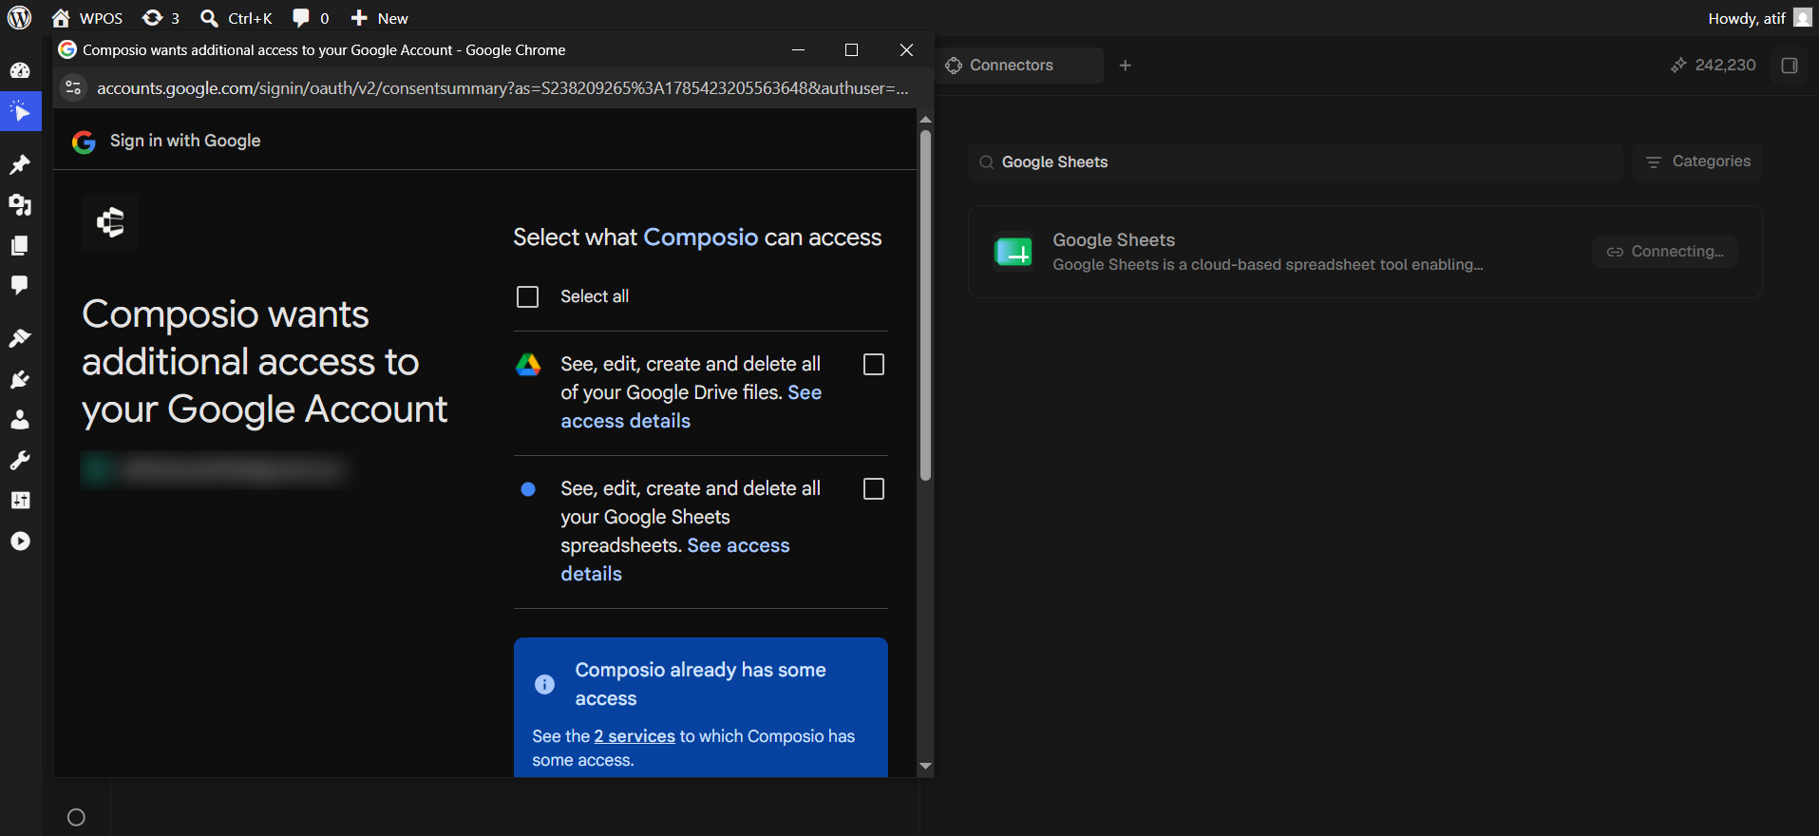Image resolution: width=1819 pixels, height=836 pixels.
Task: Click the Chrome popup window title text
Action: [324, 50]
